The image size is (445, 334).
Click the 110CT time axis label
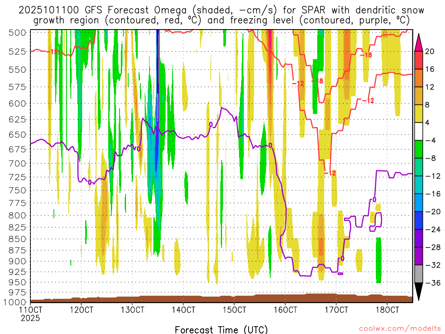coord(30,310)
